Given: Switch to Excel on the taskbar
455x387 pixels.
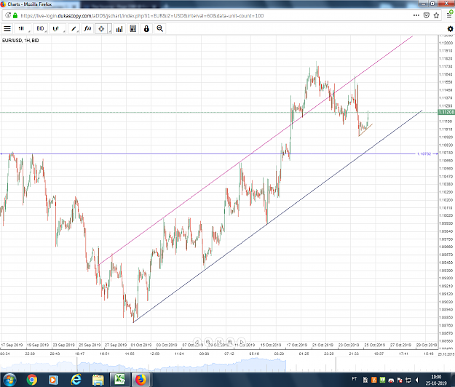Looking at the screenshot, I should [x=120, y=380].
